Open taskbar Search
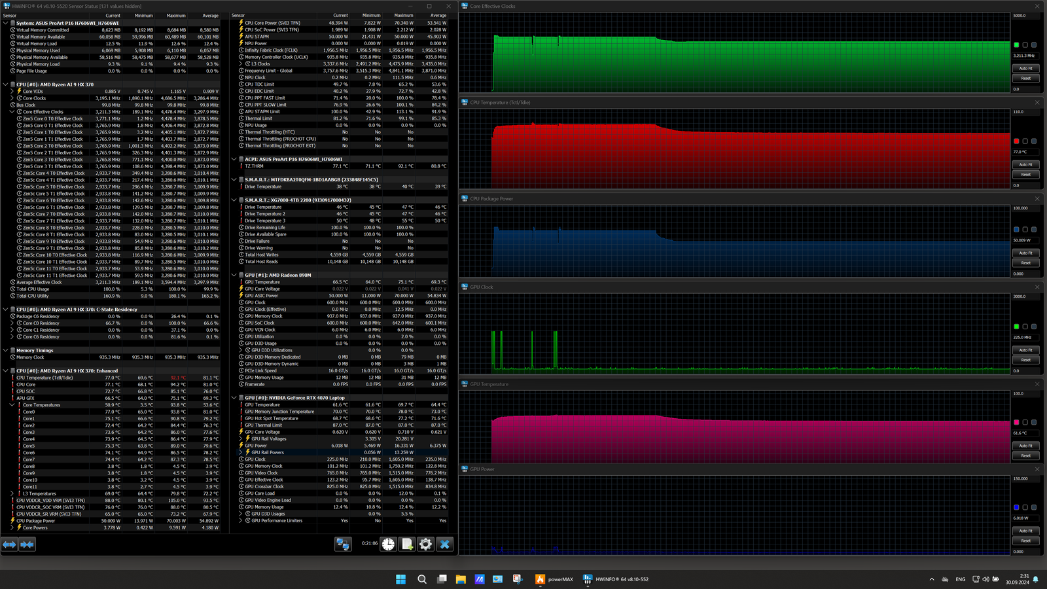The height and width of the screenshot is (589, 1047). click(422, 579)
